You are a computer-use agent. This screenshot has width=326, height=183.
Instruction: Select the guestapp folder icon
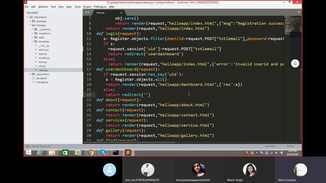pos(33,21)
